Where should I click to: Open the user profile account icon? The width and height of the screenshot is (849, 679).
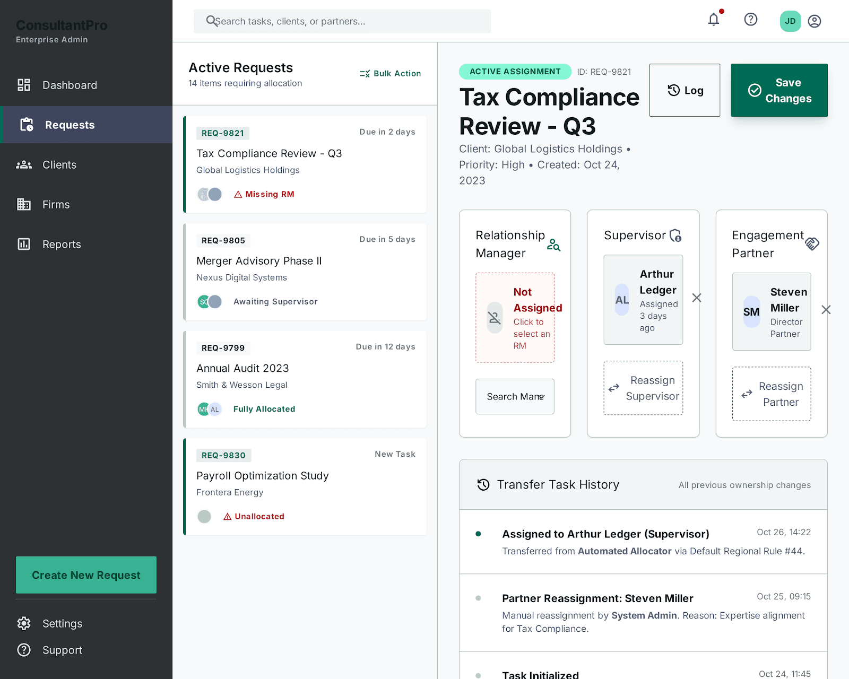[x=815, y=21]
